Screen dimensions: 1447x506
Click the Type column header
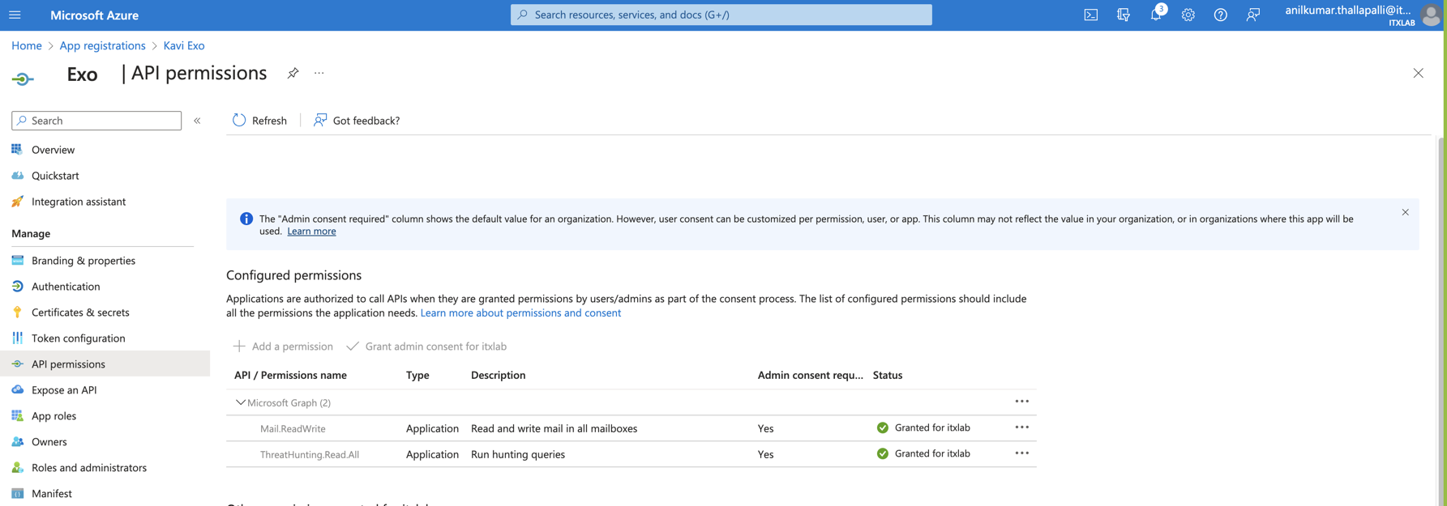(x=417, y=375)
